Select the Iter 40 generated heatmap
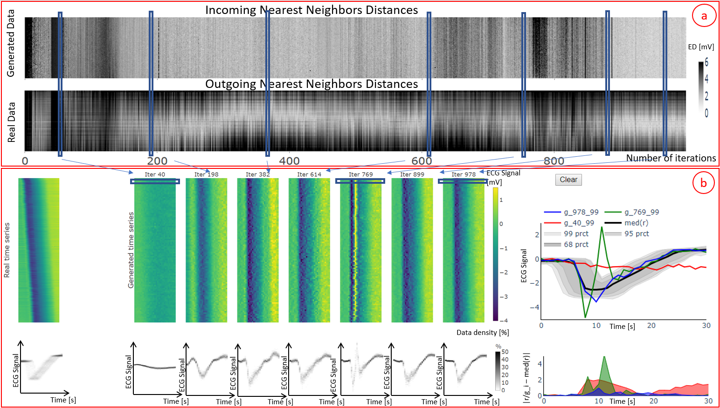 tap(155, 251)
